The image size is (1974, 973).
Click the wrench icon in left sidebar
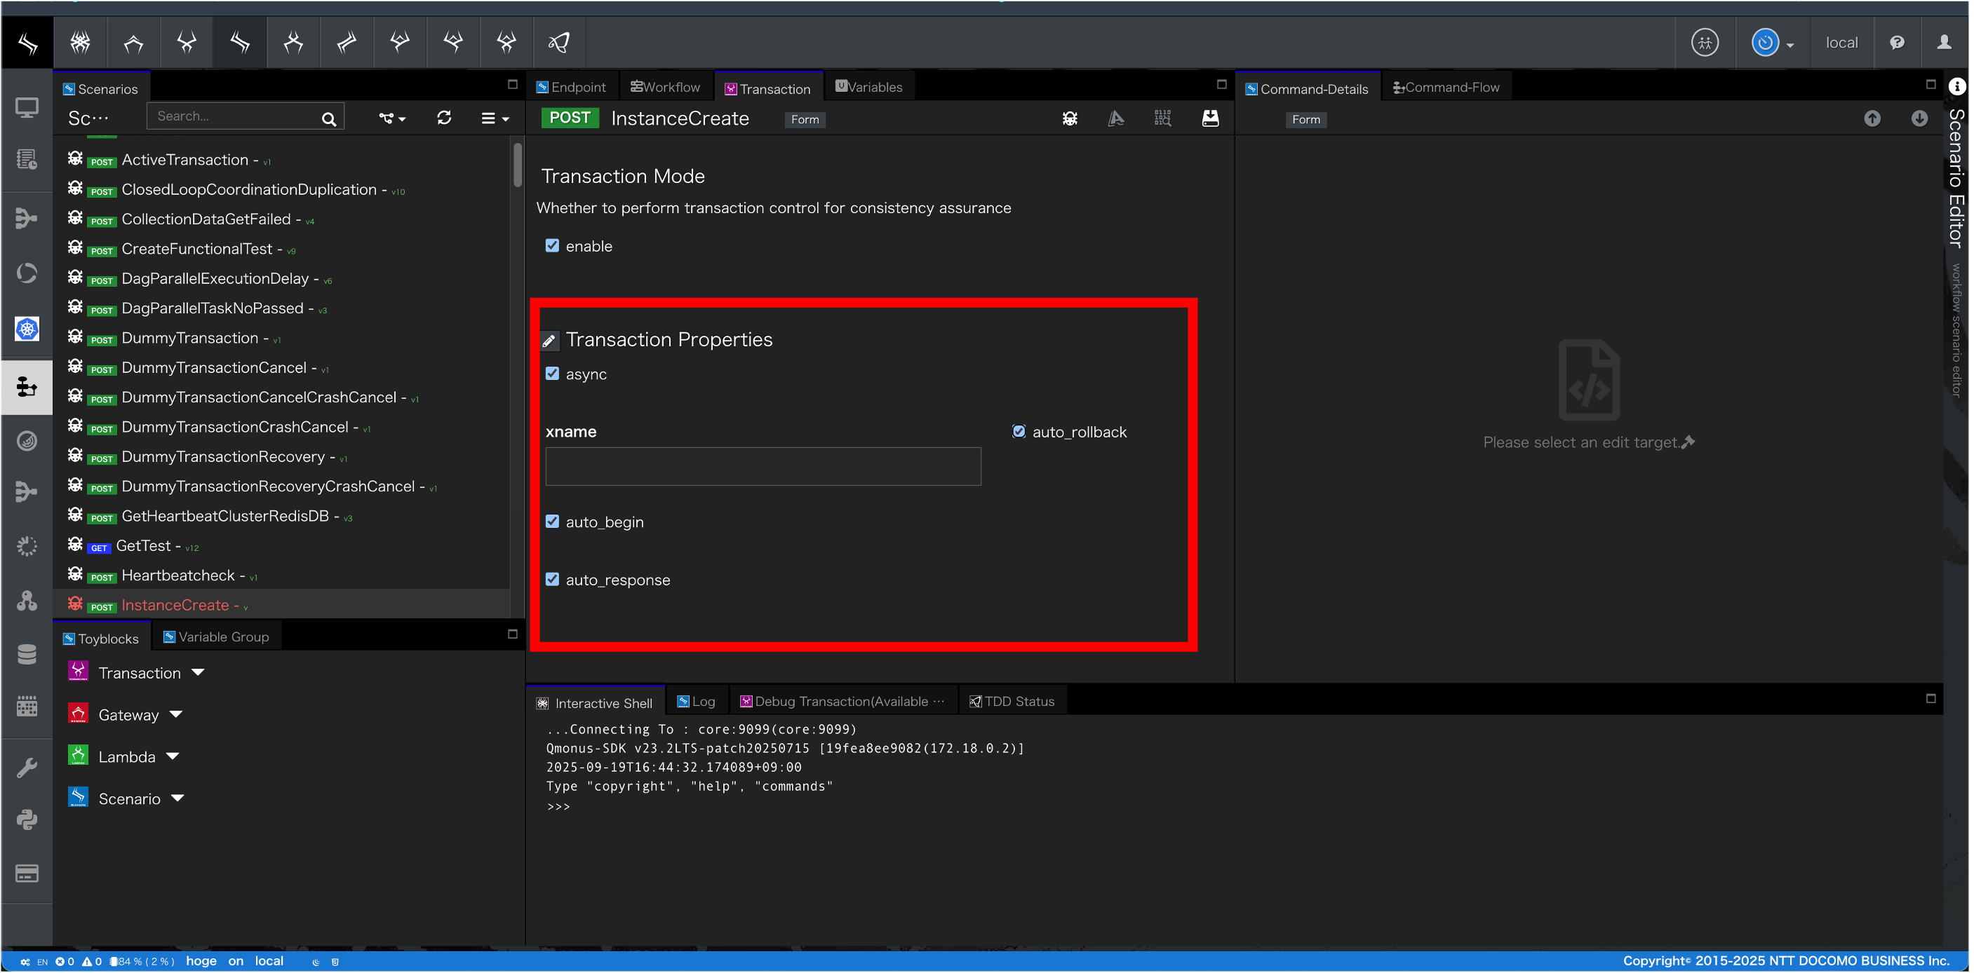point(27,767)
